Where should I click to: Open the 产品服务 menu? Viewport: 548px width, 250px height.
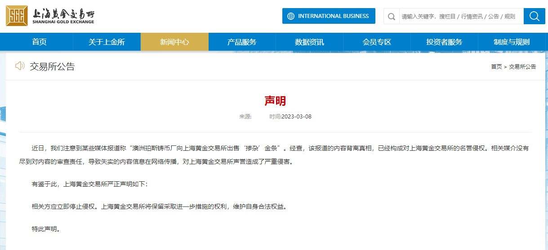242,42
